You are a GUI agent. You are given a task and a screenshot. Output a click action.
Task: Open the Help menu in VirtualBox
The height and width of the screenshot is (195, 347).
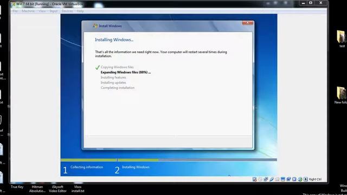coord(80,11)
